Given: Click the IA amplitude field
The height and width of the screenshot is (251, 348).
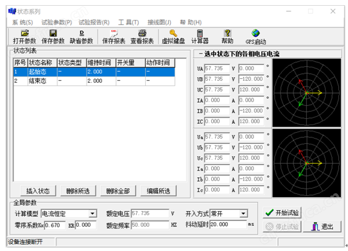Looking at the screenshot, I should click(216, 100).
